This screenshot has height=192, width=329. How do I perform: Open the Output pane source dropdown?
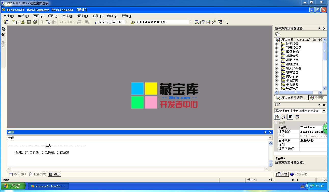click(270, 138)
